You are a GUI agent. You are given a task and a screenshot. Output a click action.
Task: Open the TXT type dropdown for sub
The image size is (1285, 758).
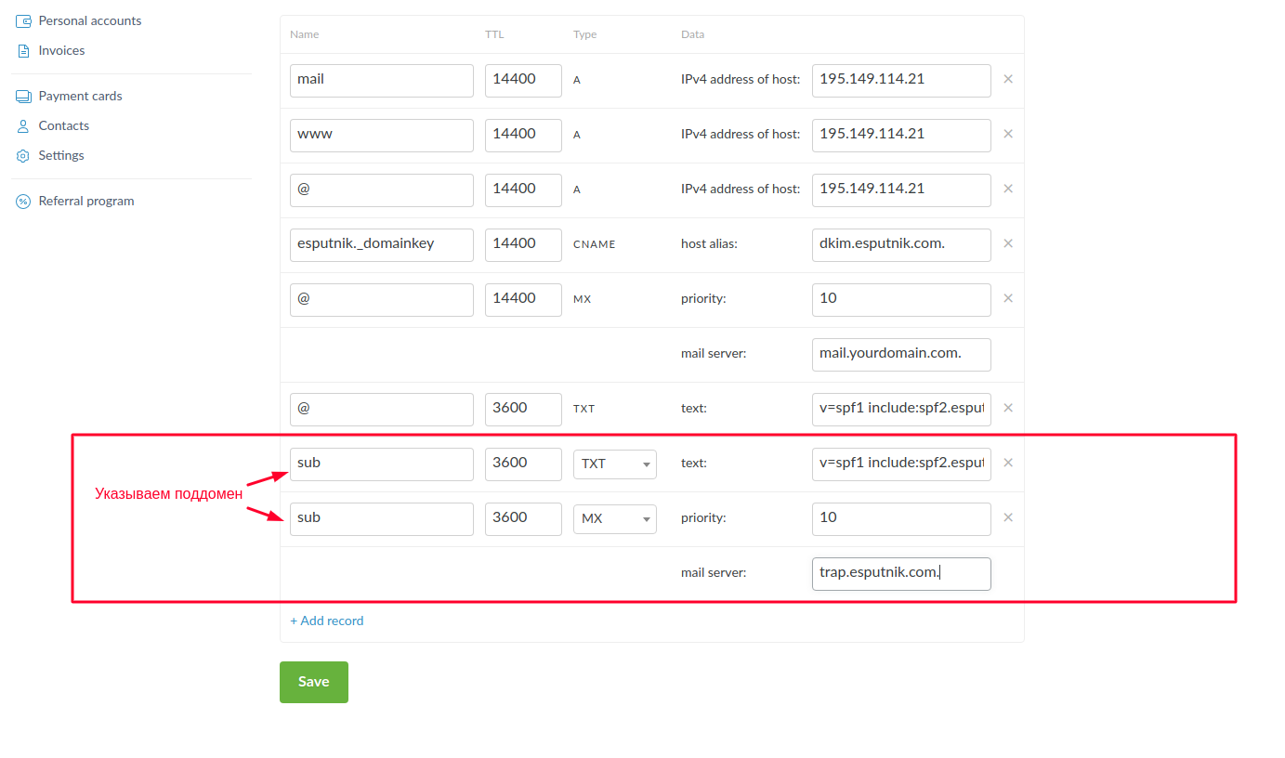tap(614, 464)
